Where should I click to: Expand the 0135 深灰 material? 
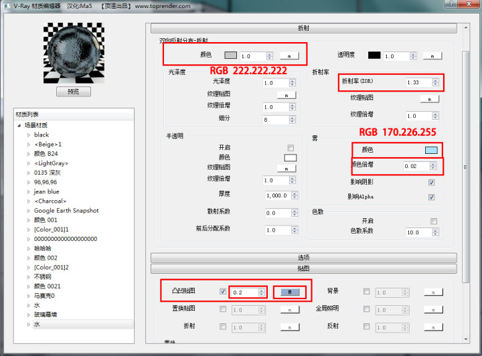point(29,173)
